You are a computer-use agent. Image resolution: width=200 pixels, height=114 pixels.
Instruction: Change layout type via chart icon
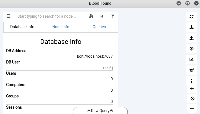click(191, 59)
